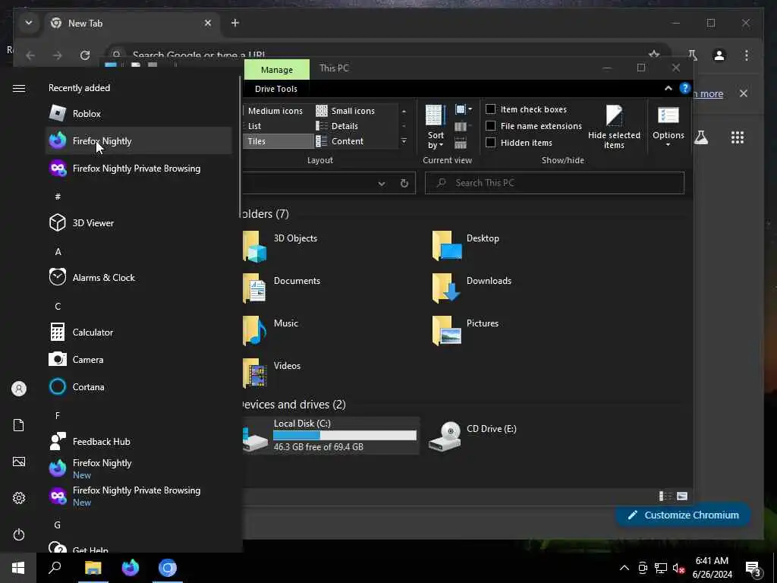Click the taskbar clock showing 6:41 AM
The image size is (777, 583).
[712, 568]
